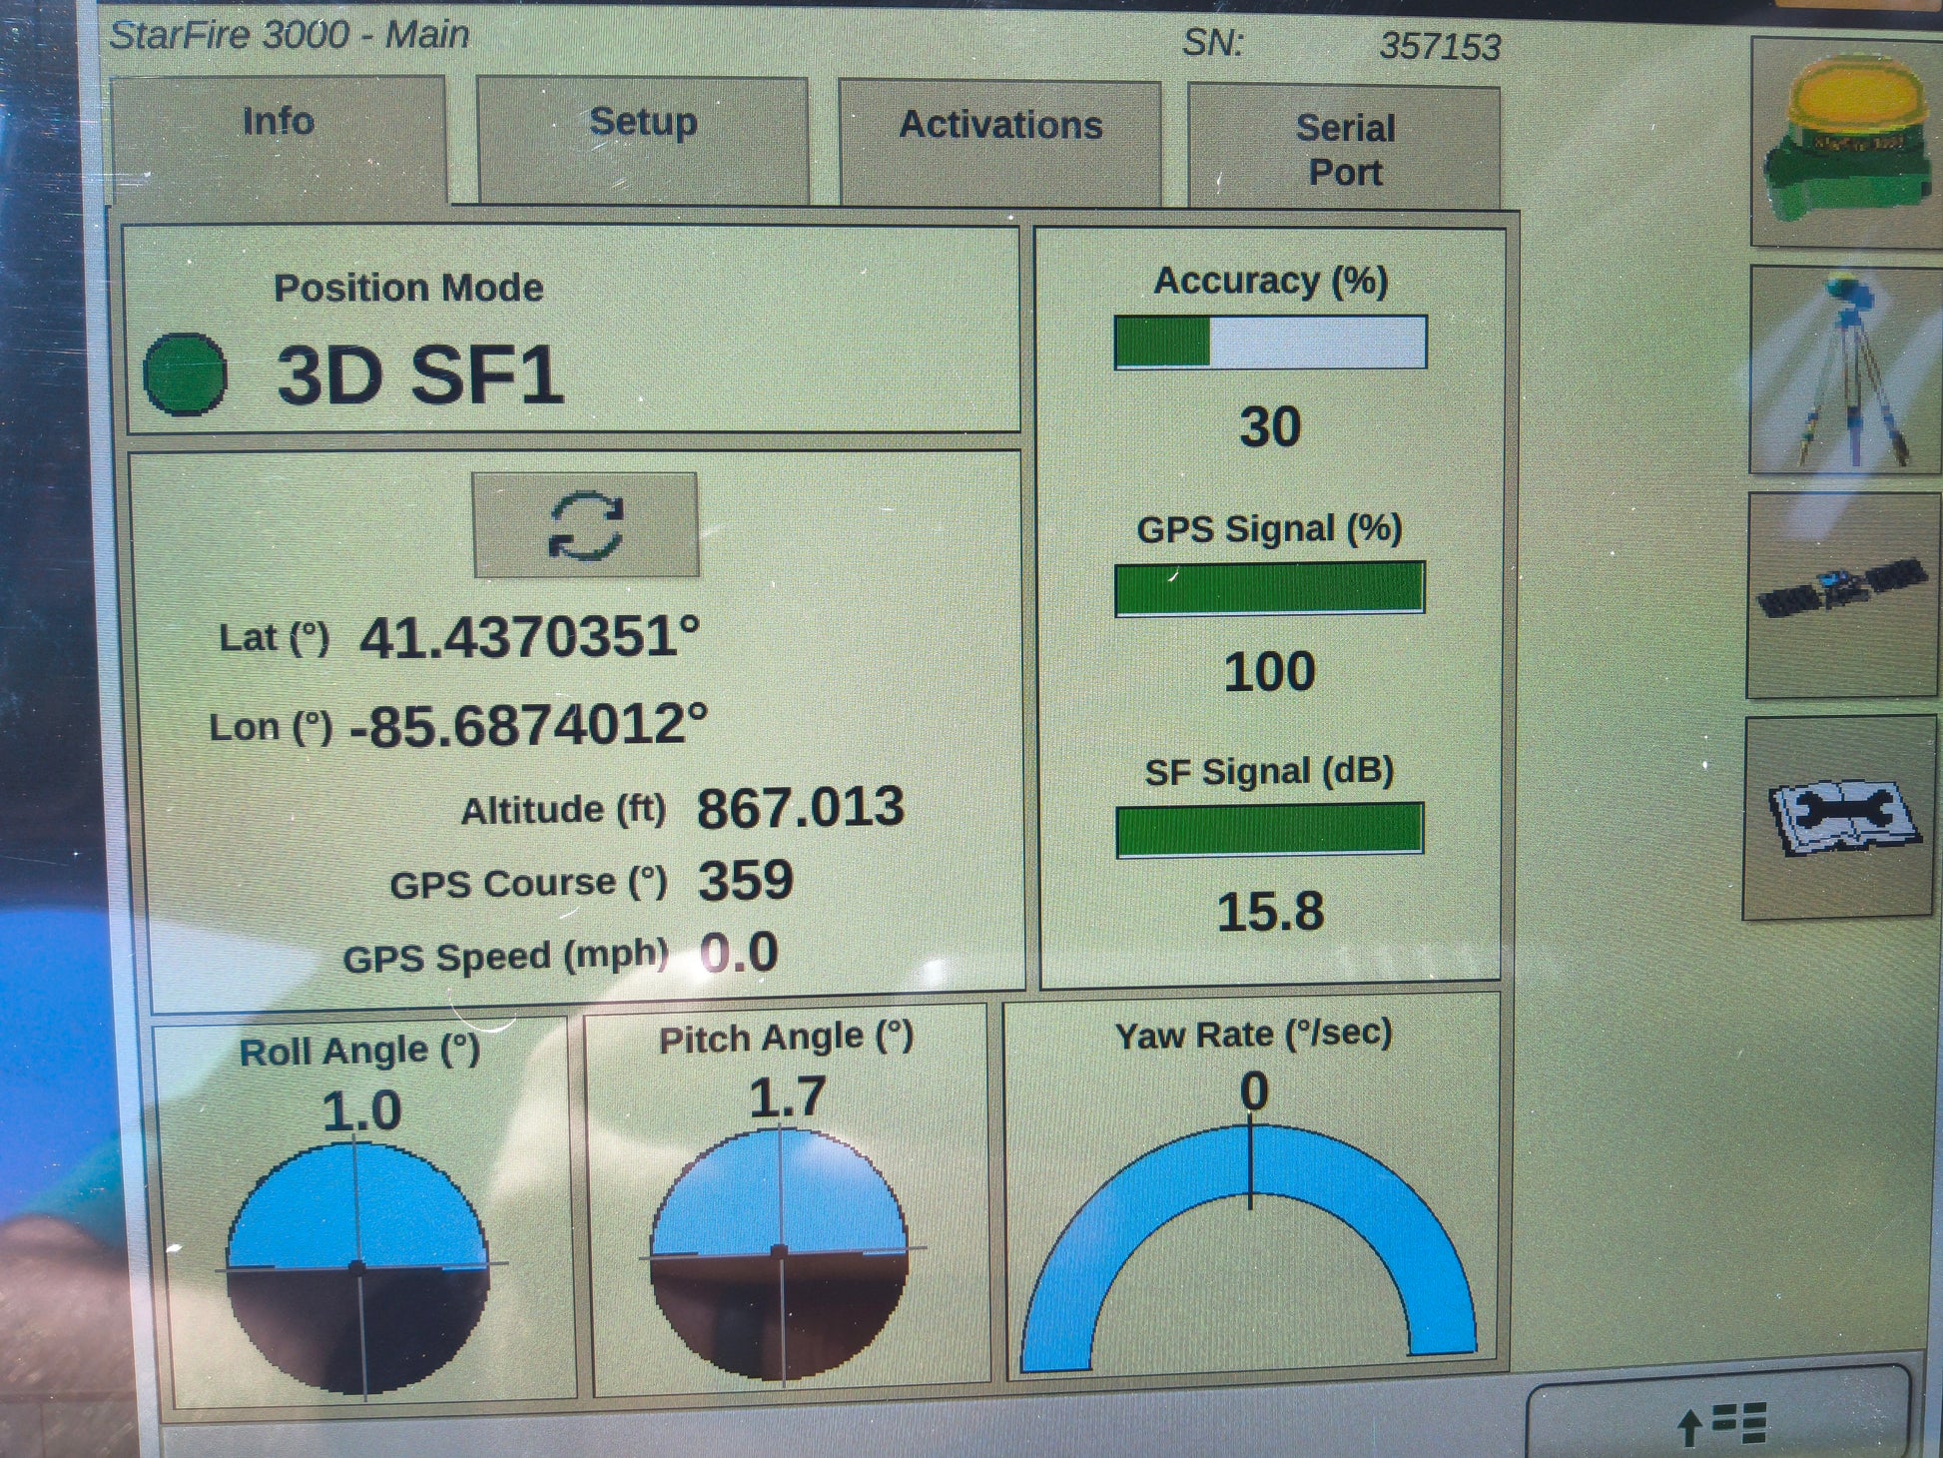Open the menu list arrow button
Image resolution: width=1943 pixels, height=1458 pixels.
pyautogui.click(x=1719, y=1422)
